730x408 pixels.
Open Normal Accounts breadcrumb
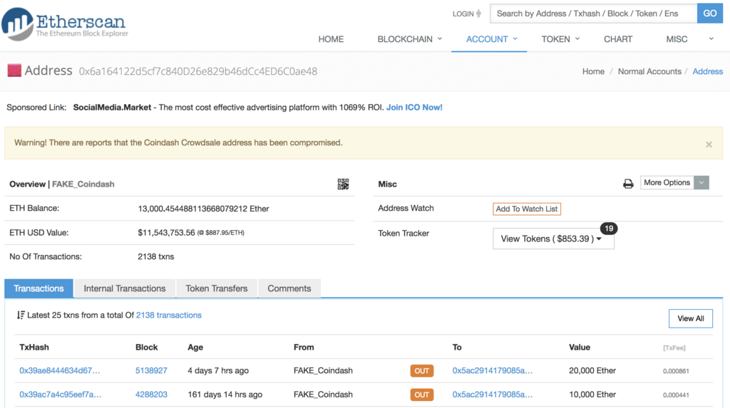[x=649, y=72]
